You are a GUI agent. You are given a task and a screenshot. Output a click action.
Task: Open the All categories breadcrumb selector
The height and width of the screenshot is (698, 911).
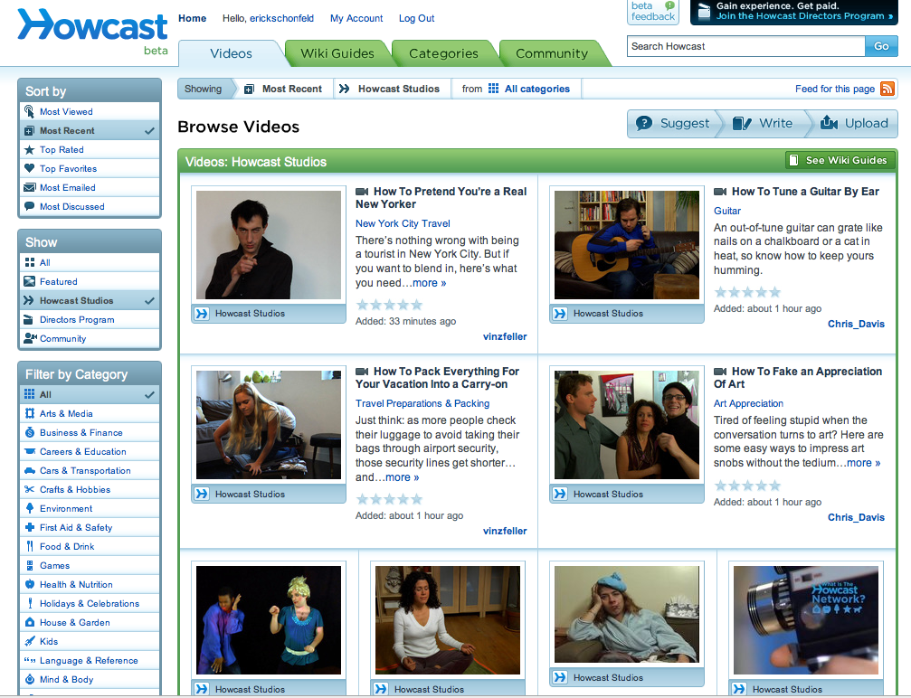528,89
